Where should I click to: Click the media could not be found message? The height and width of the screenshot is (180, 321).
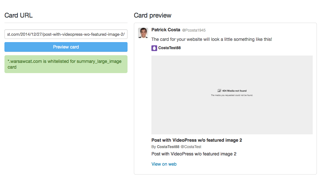pyautogui.click(x=232, y=95)
